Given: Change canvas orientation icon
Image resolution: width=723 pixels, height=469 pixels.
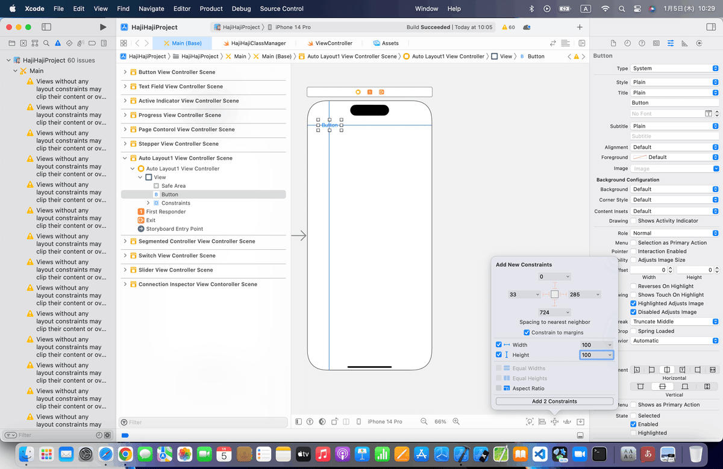Looking at the screenshot, I should [333, 421].
